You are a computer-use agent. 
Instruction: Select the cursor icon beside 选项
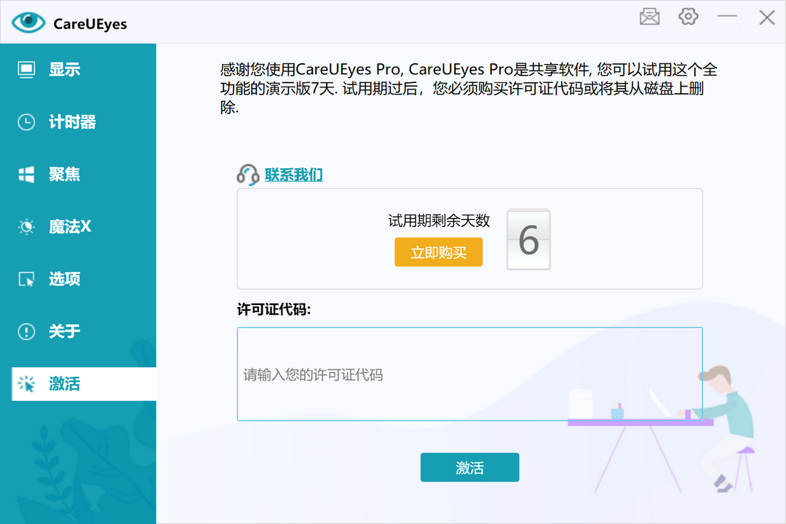coord(26,279)
